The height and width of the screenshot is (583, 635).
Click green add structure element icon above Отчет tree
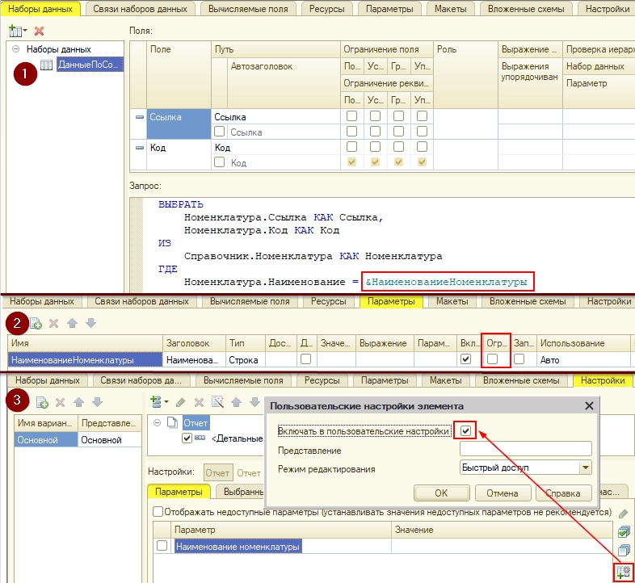click(156, 401)
